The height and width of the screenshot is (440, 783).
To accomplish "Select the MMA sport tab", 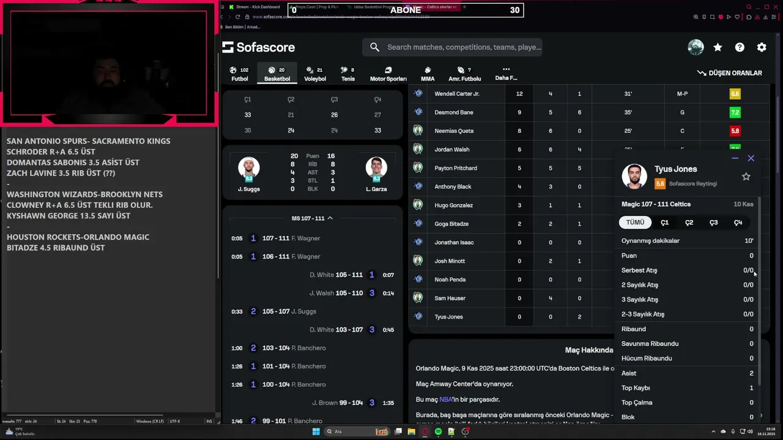I will 428,74.
